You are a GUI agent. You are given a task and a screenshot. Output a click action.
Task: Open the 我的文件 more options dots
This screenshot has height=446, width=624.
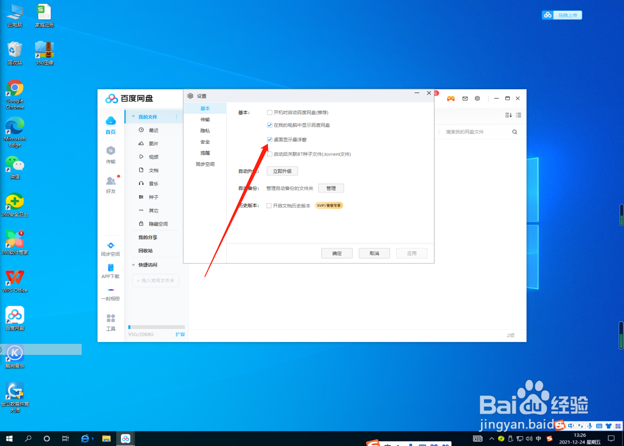(x=177, y=117)
